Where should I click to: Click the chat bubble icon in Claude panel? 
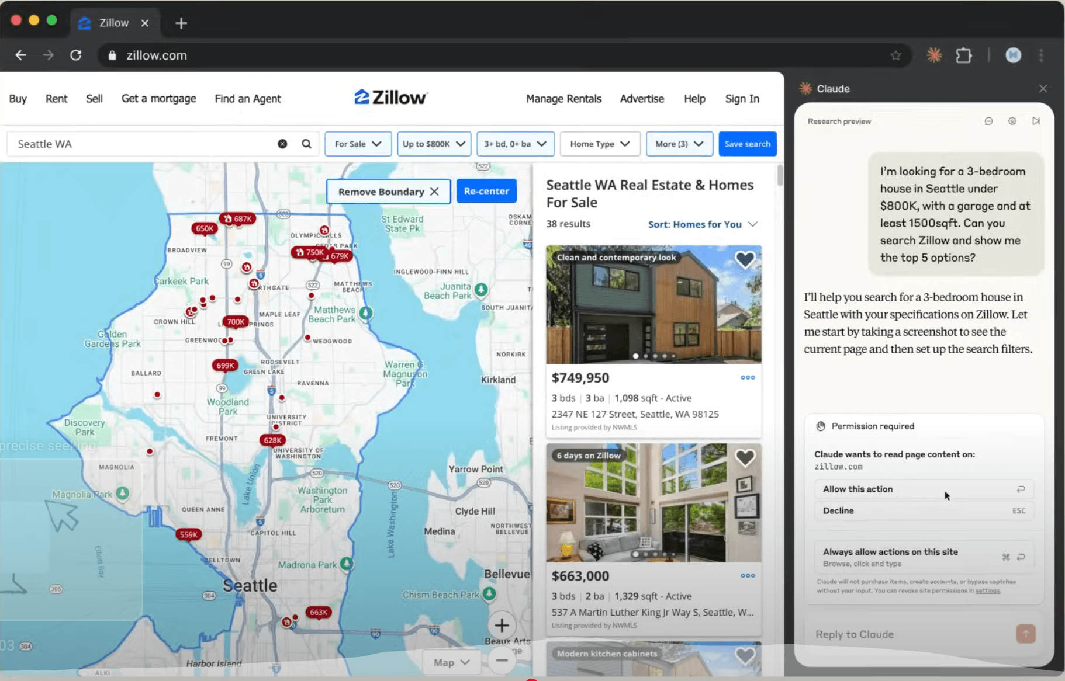[x=988, y=121]
